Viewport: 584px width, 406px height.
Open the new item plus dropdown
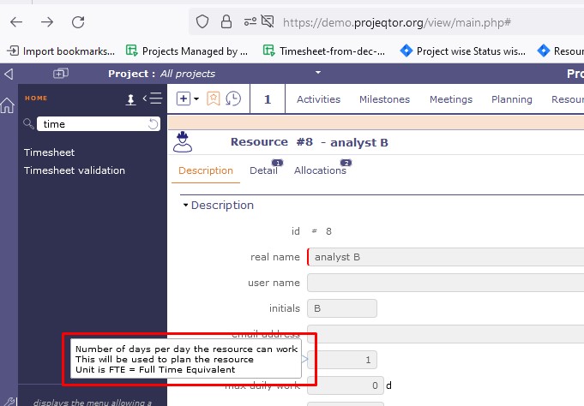pos(187,99)
